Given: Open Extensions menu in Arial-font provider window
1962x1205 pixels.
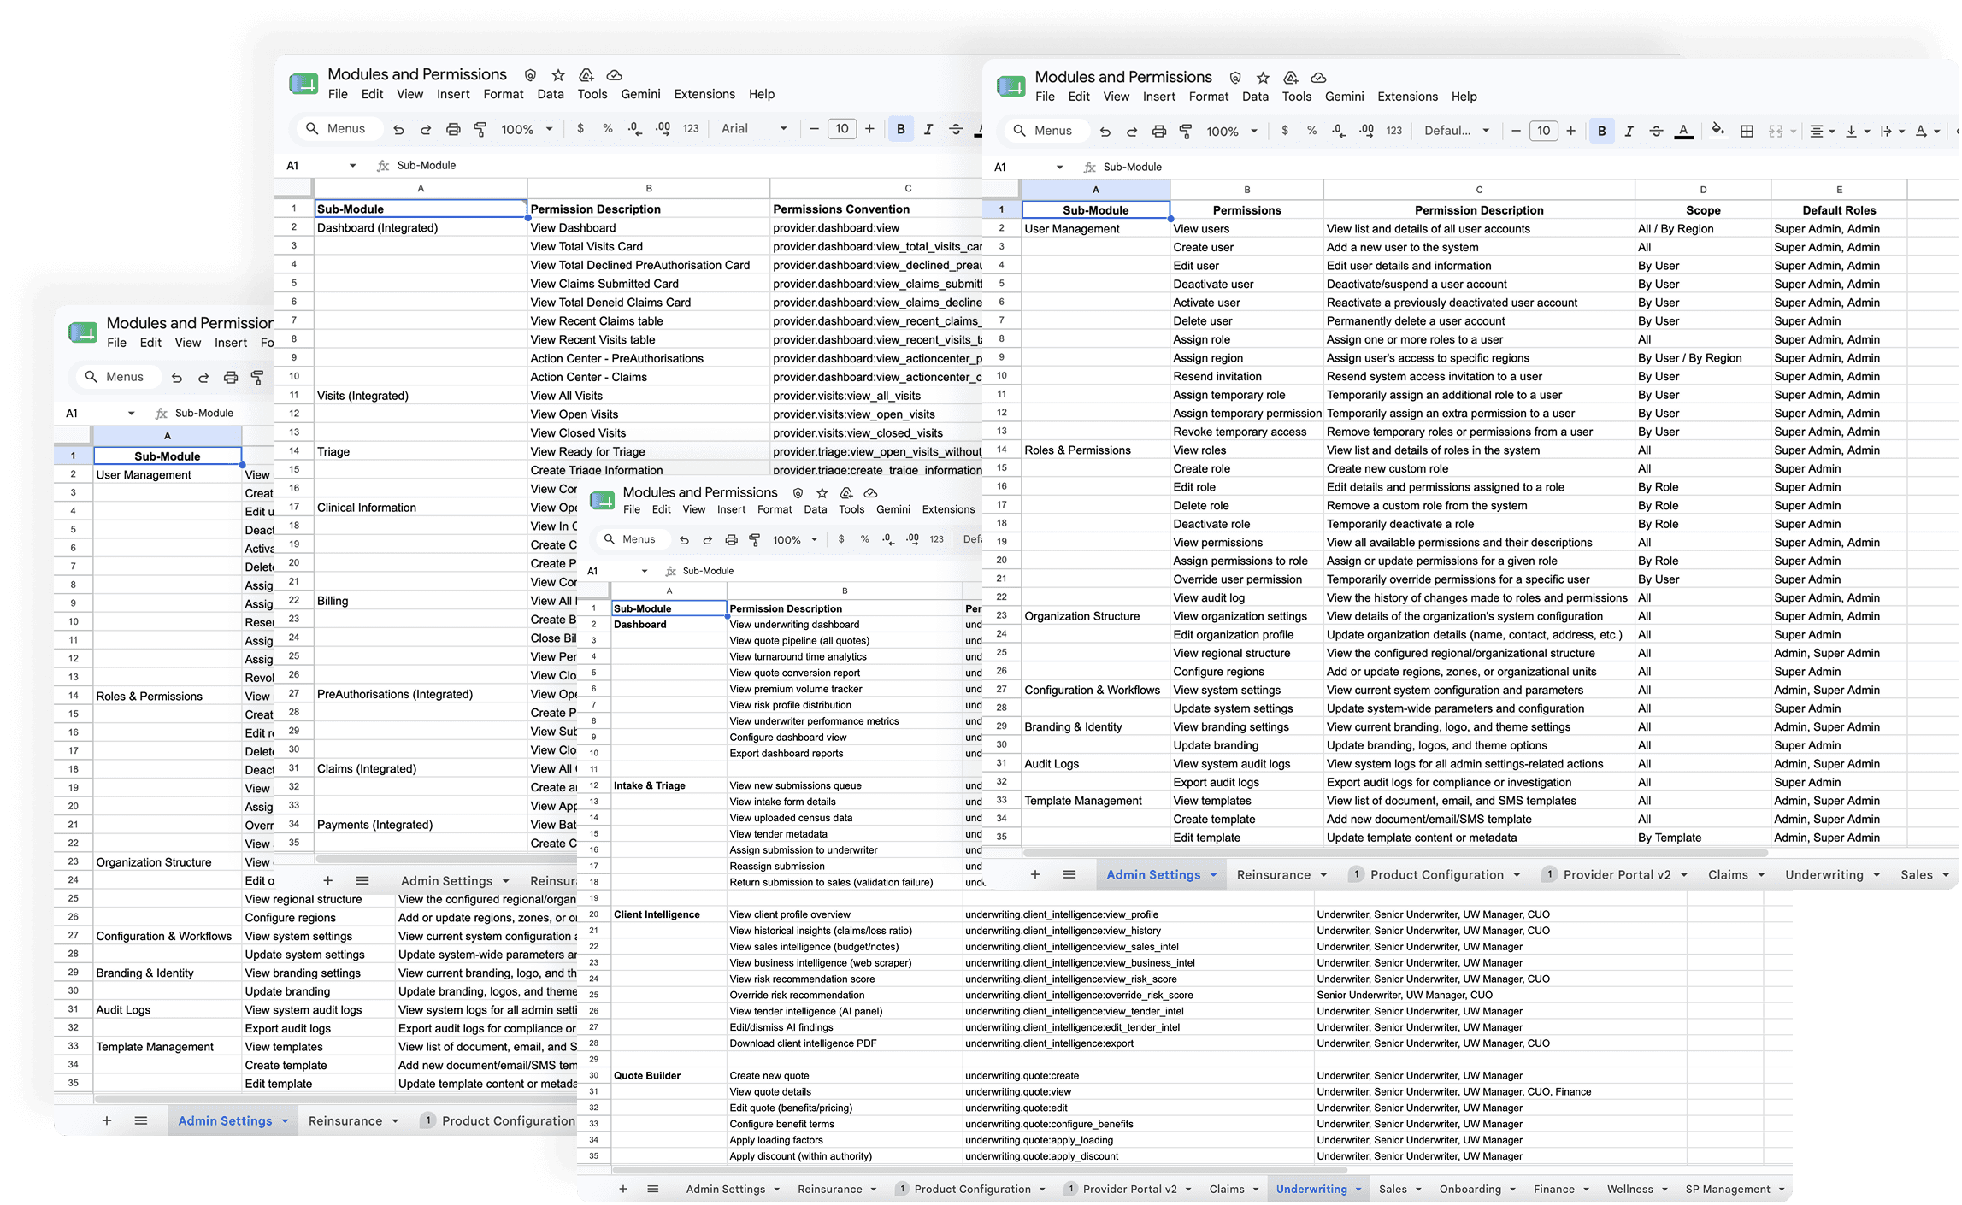Looking at the screenshot, I should coord(704,94).
